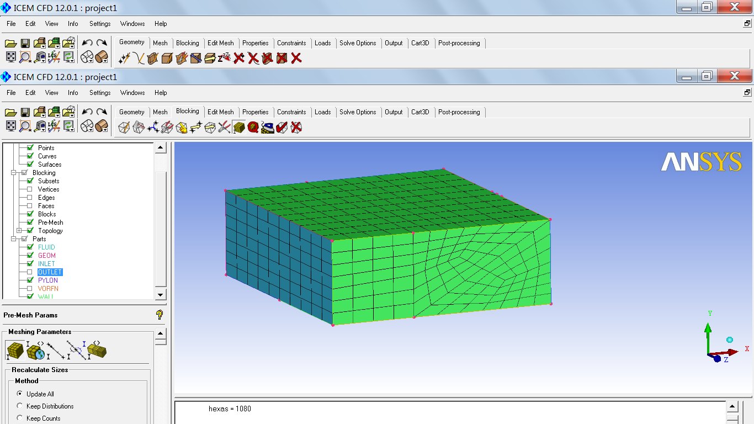Collapse the Blocking tree branch

coord(13,173)
